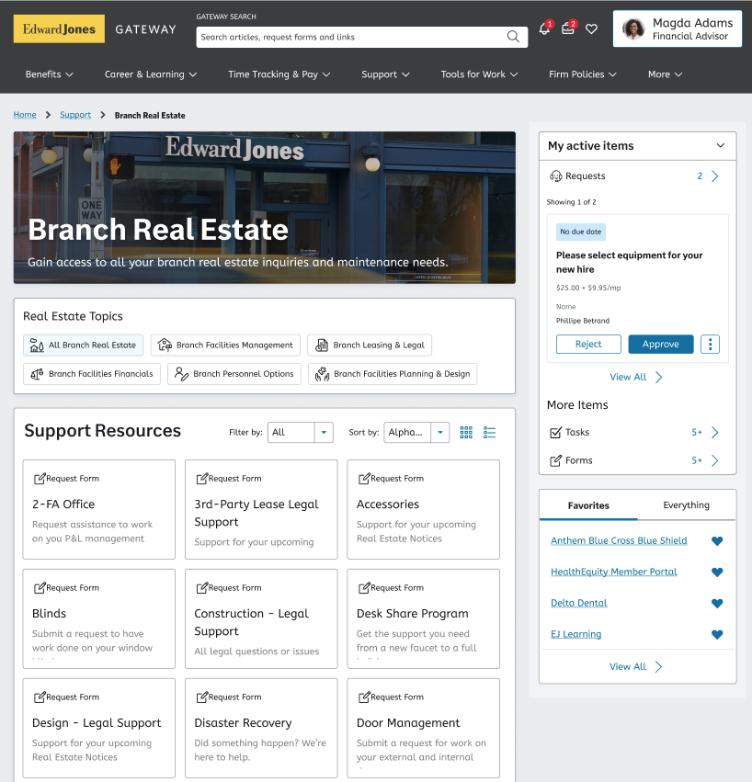
Task: Open the EJ Learning link
Action: pyautogui.click(x=575, y=634)
